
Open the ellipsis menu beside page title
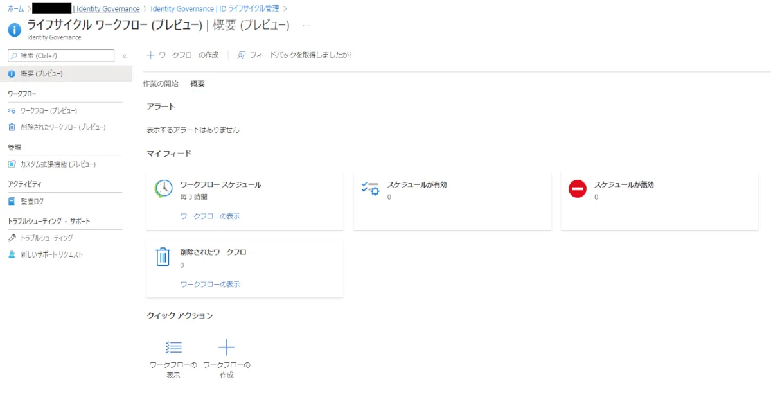(306, 26)
